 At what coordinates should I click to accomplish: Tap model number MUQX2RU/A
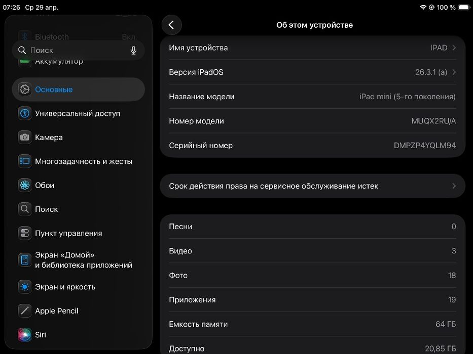tap(433, 121)
